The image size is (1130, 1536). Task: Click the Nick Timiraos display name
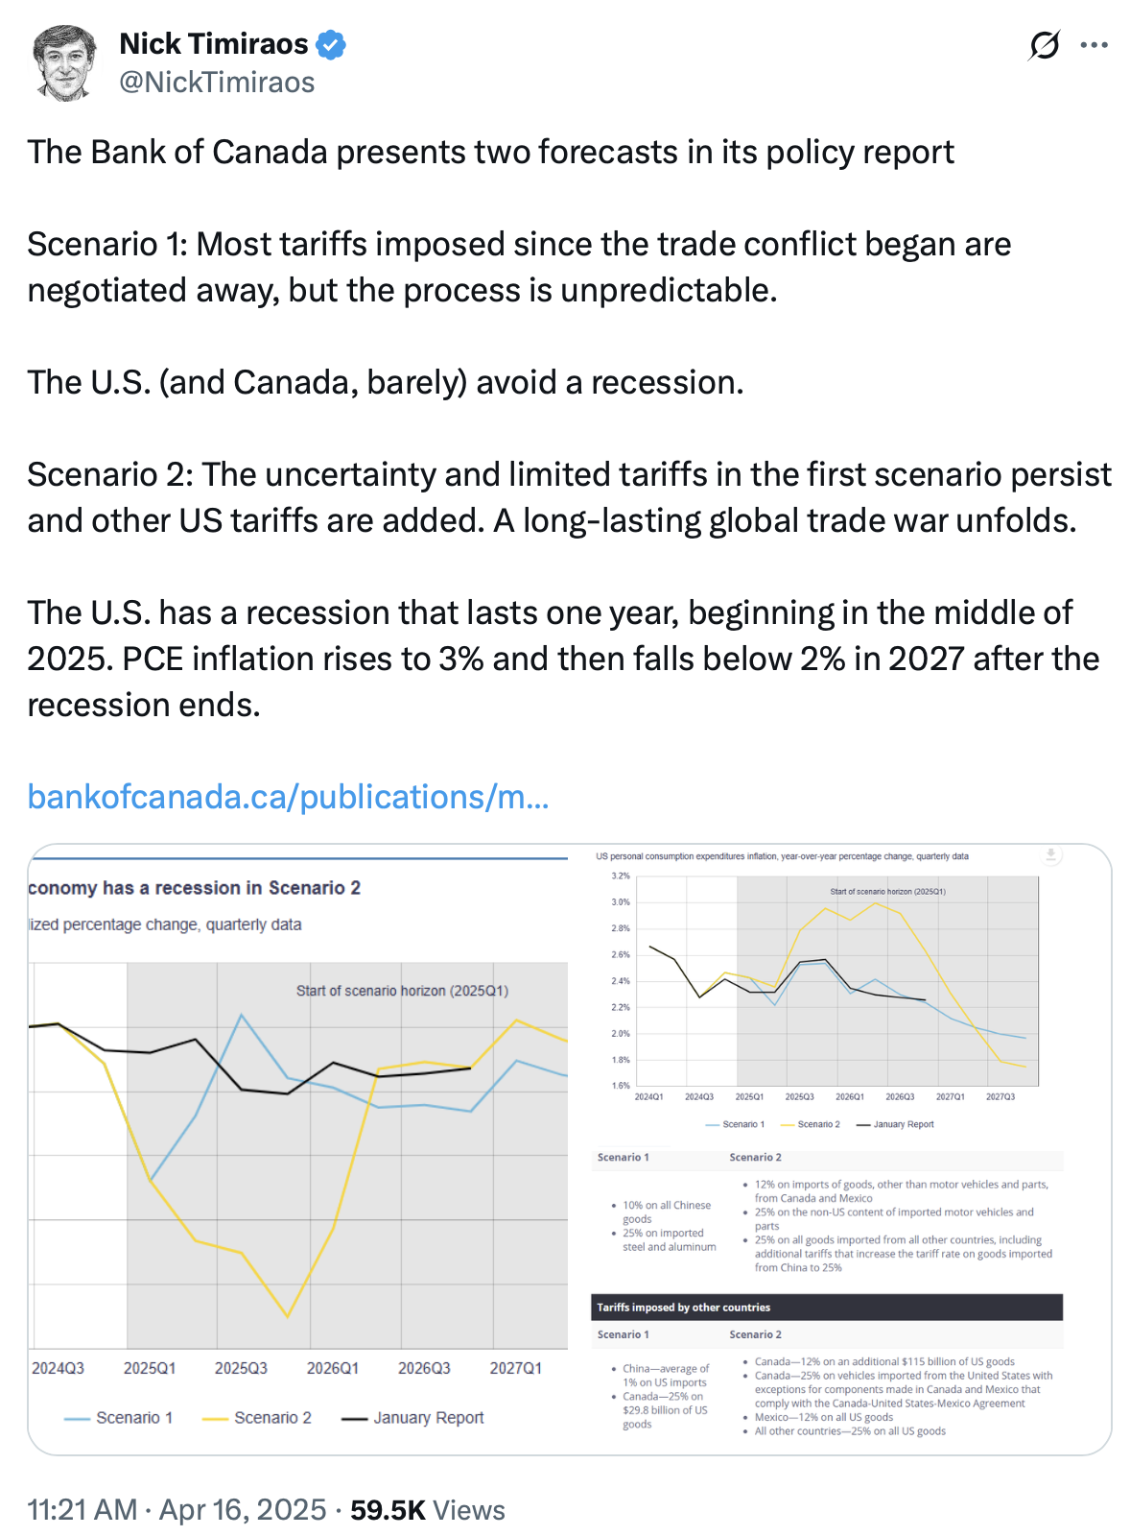pyautogui.click(x=214, y=44)
